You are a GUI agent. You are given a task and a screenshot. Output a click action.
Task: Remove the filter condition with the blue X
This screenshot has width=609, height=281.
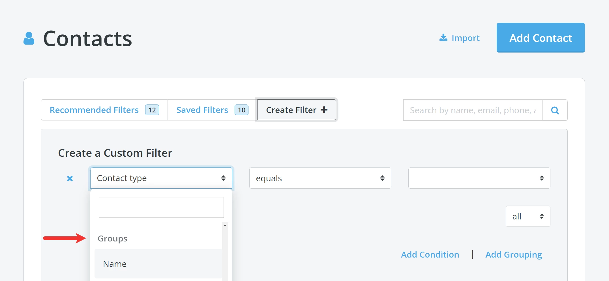point(70,178)
